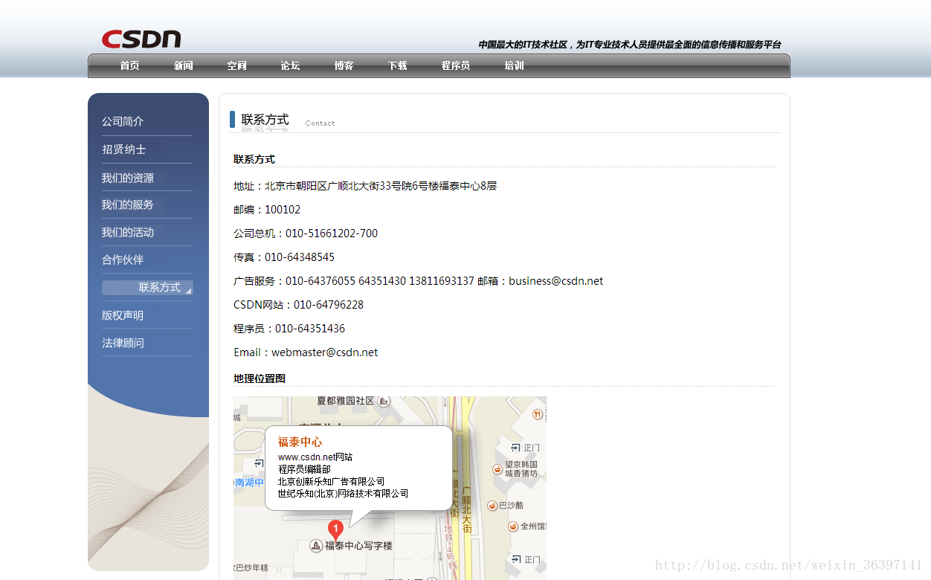Click the 公司总机 phone number 010-51661202-700
Image resolution: width=931 pixels, height=580 pixels.
[332, 233]
